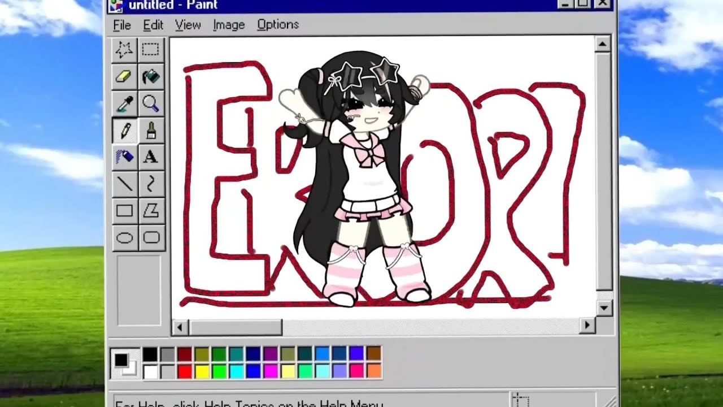Click the horizontal scrollbar left arrow
The width and height of the screenshot is (723, 407).
click(x=180, y=326)
